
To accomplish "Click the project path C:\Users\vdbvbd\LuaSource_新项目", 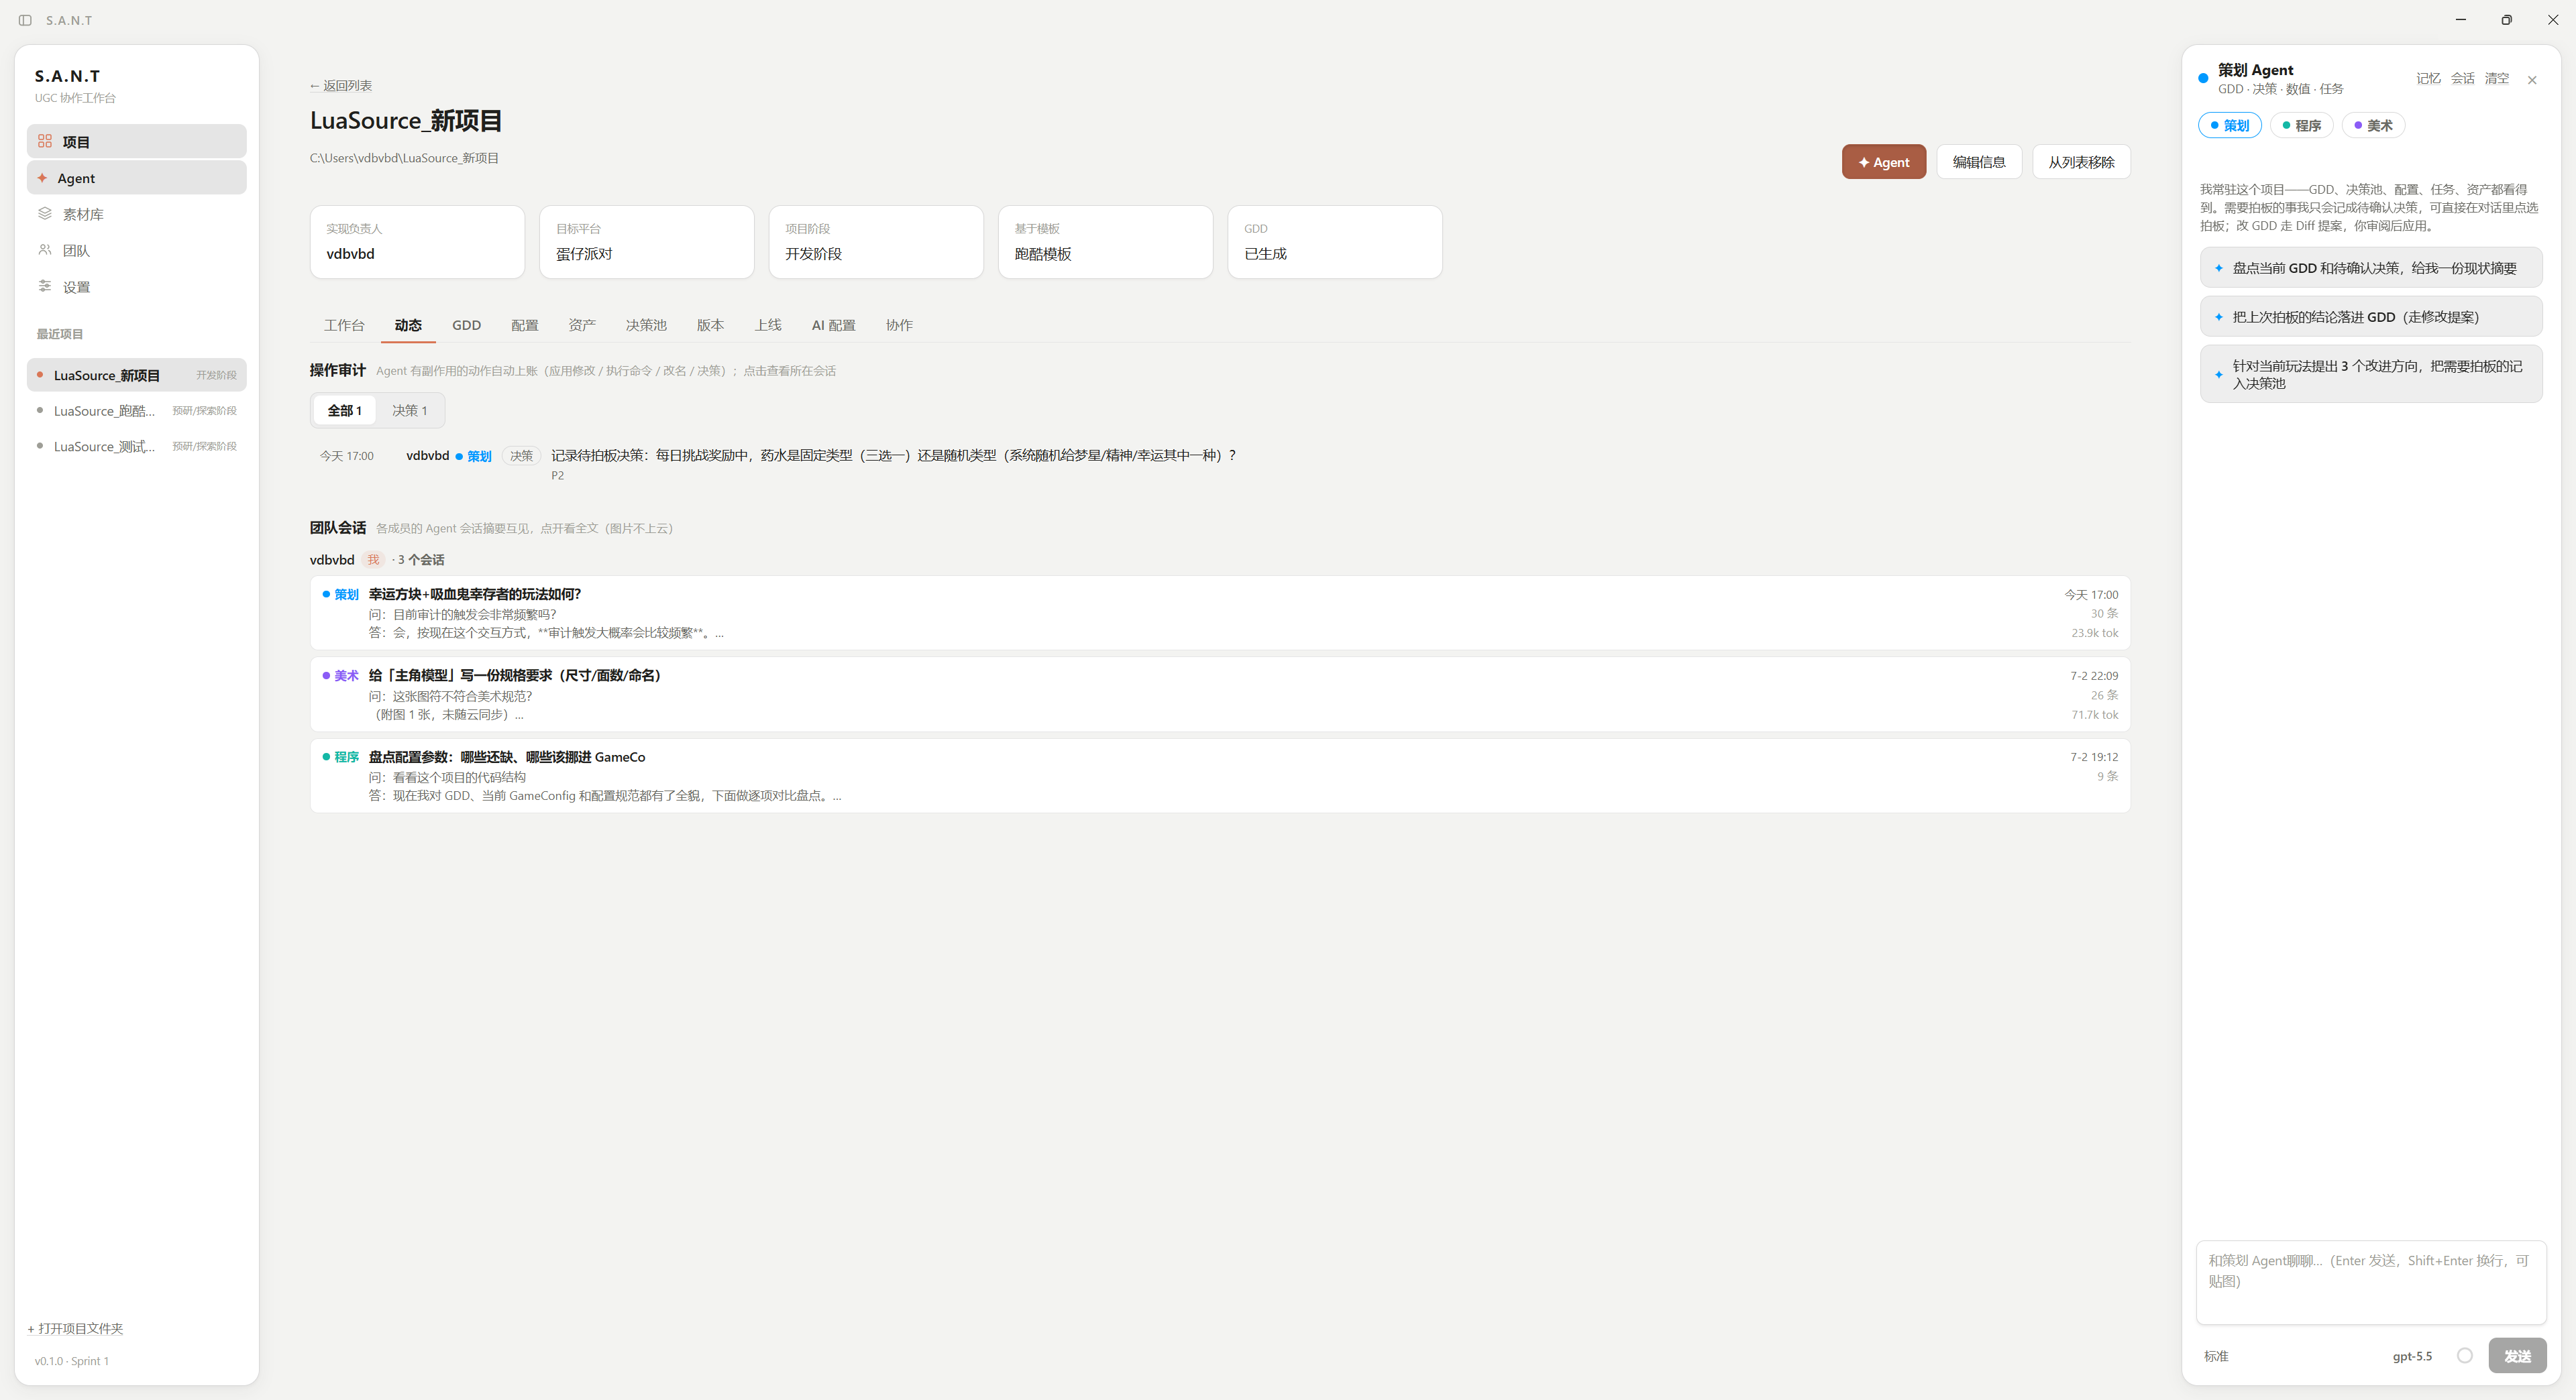I will coord(404,158).
